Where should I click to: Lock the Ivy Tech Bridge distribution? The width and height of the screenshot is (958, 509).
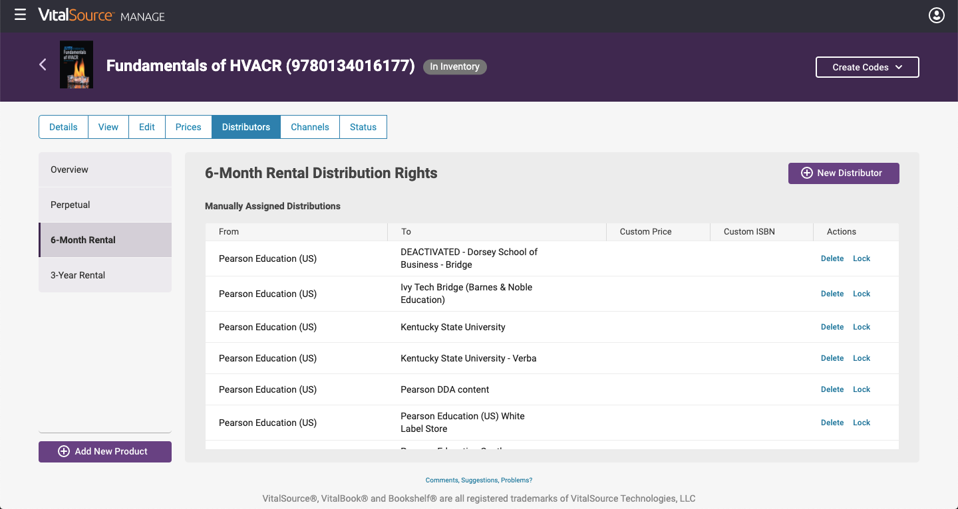tap(862, 294)
